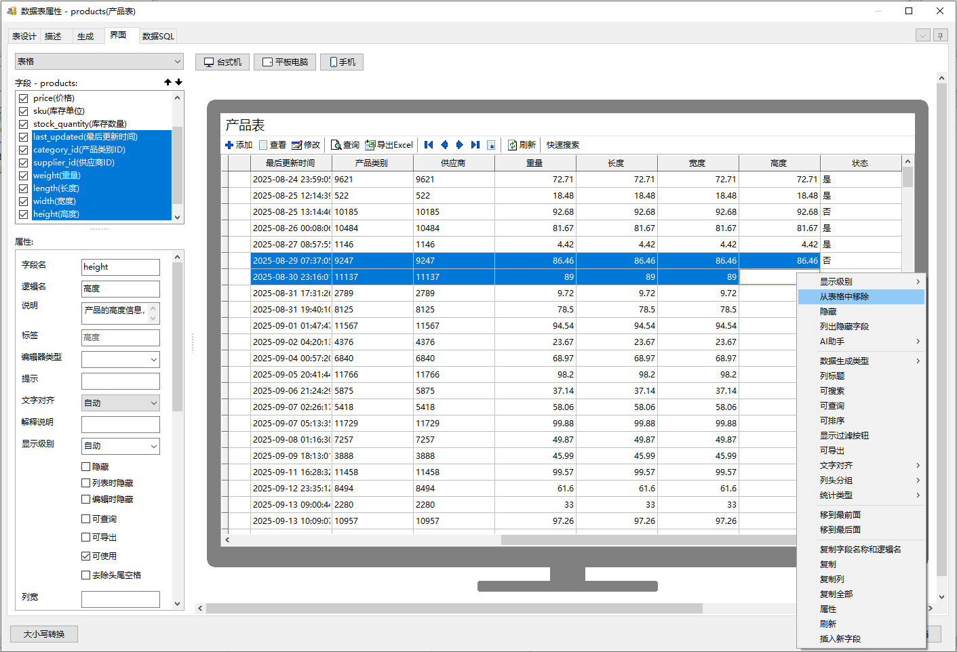The height and width of the screenshot is (652, 957).
Task: Click the 字段名 input field containing height
Action: pyautogui.click(x=120, y=267)
